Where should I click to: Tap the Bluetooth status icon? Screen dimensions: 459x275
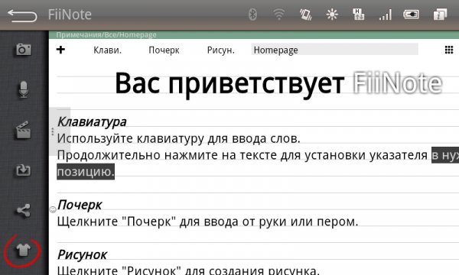[x=252, y=15]
